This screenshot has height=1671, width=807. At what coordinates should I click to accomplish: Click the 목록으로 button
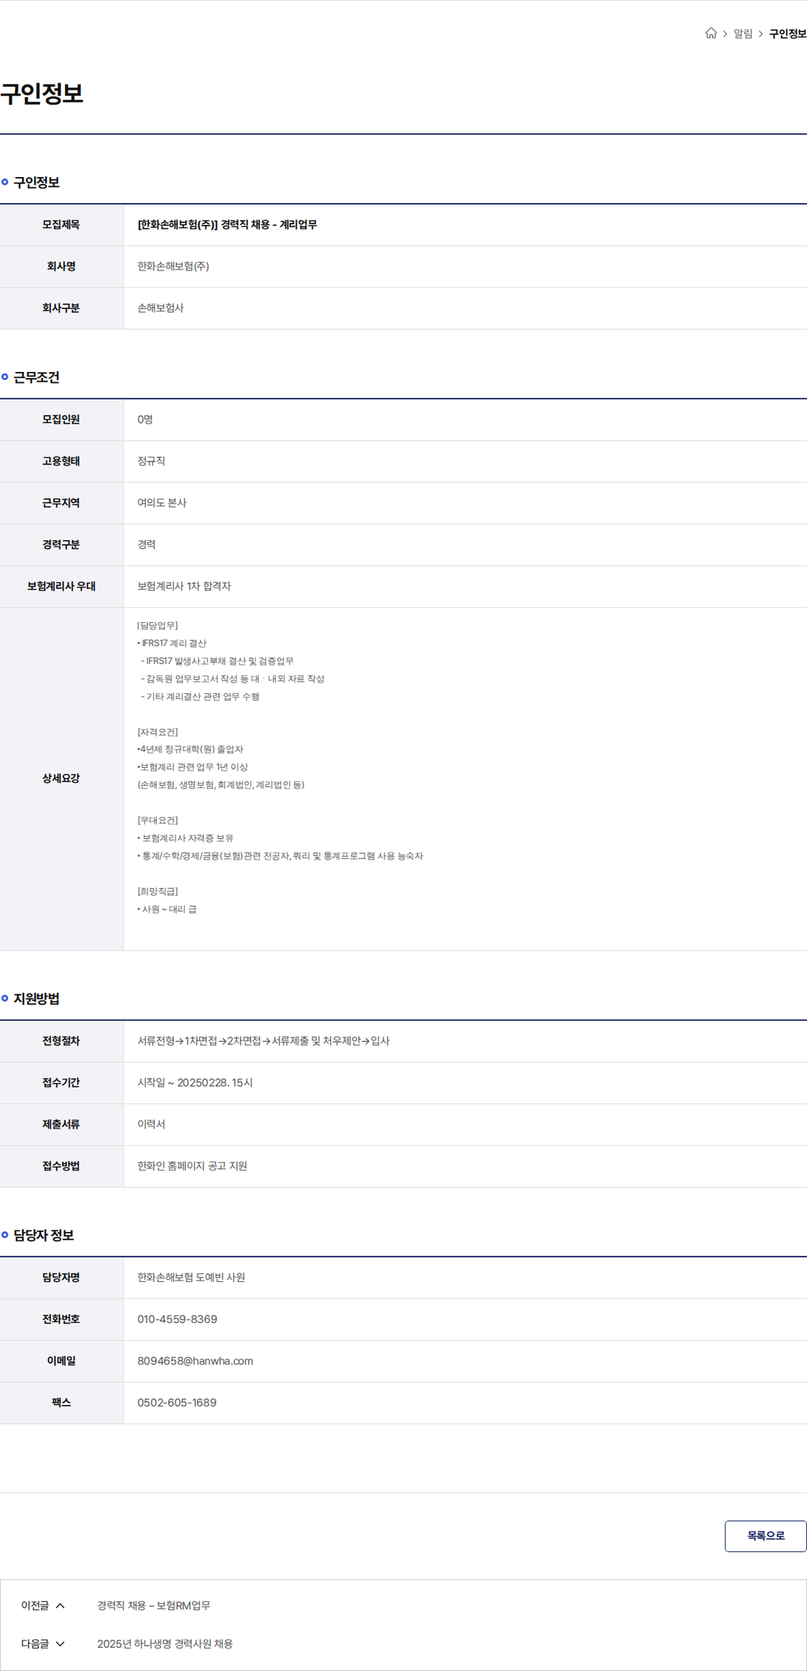[766, 1536]
